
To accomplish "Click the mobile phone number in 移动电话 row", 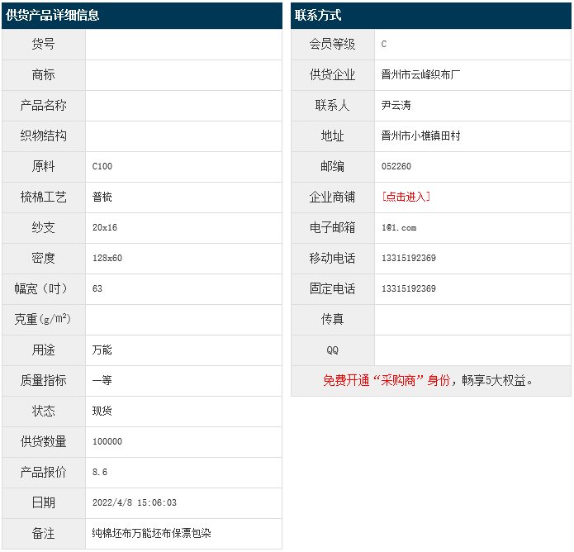I will click(409, 258).
